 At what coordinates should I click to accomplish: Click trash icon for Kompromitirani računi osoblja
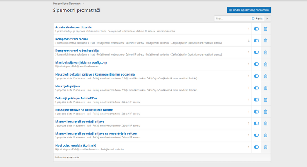pos(265,53)
